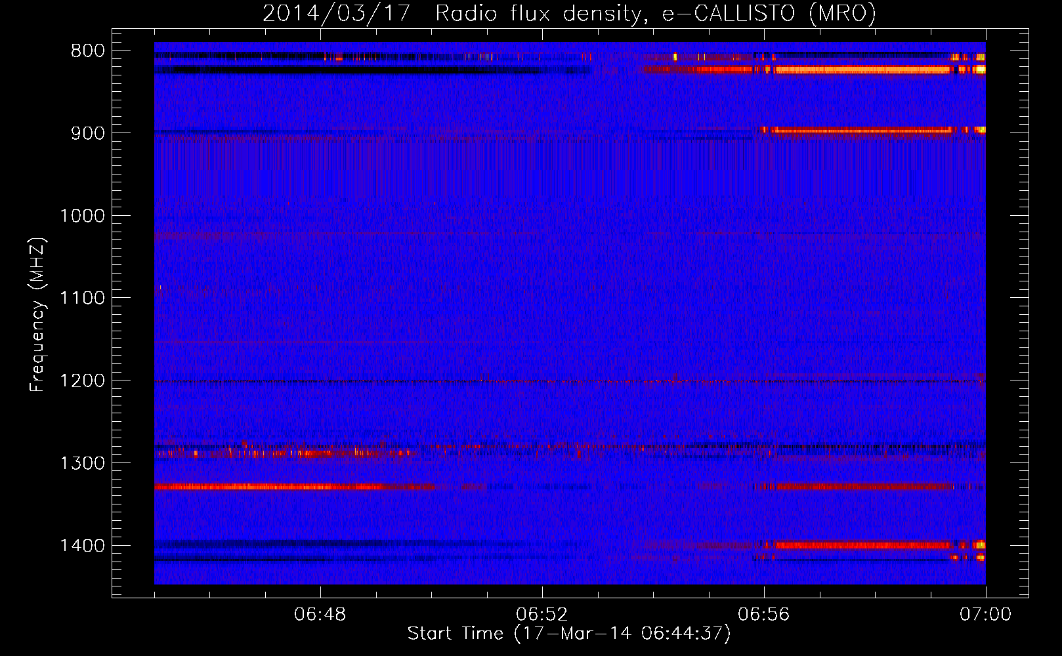Select the 1000 frequency axis label

[82, 216]
